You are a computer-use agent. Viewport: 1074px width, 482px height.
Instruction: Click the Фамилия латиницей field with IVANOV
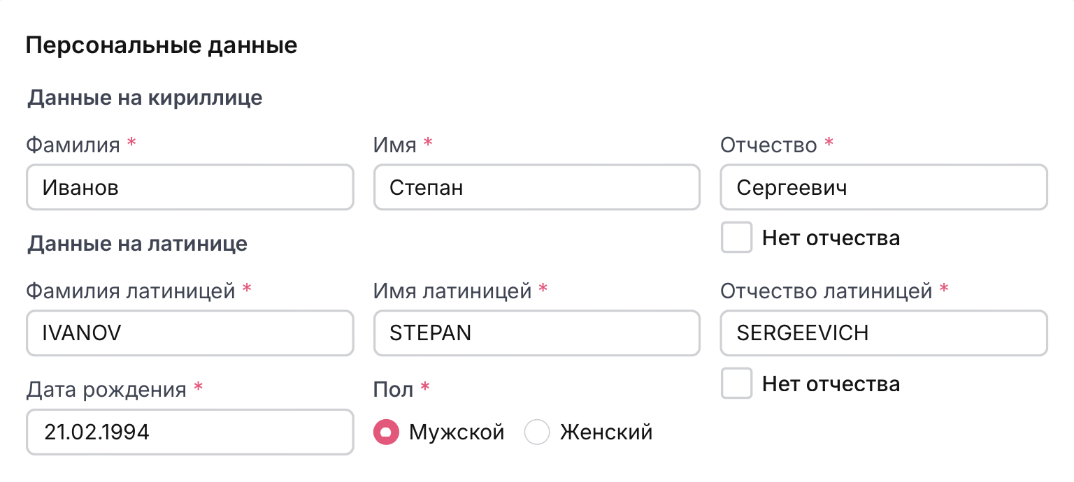coord(189,333)
